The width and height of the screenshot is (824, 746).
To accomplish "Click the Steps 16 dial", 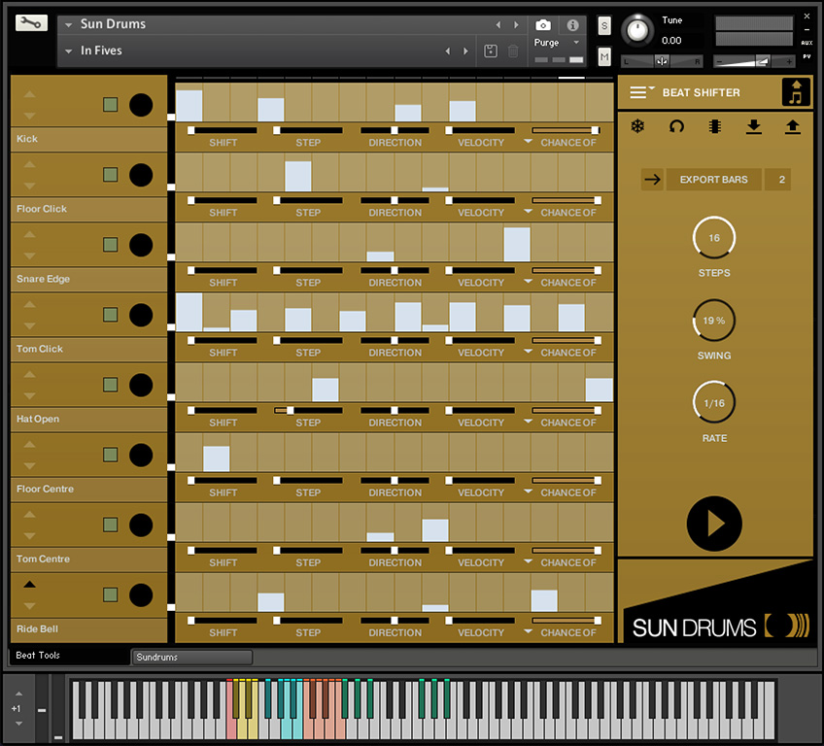I will (x=713, y=238).
